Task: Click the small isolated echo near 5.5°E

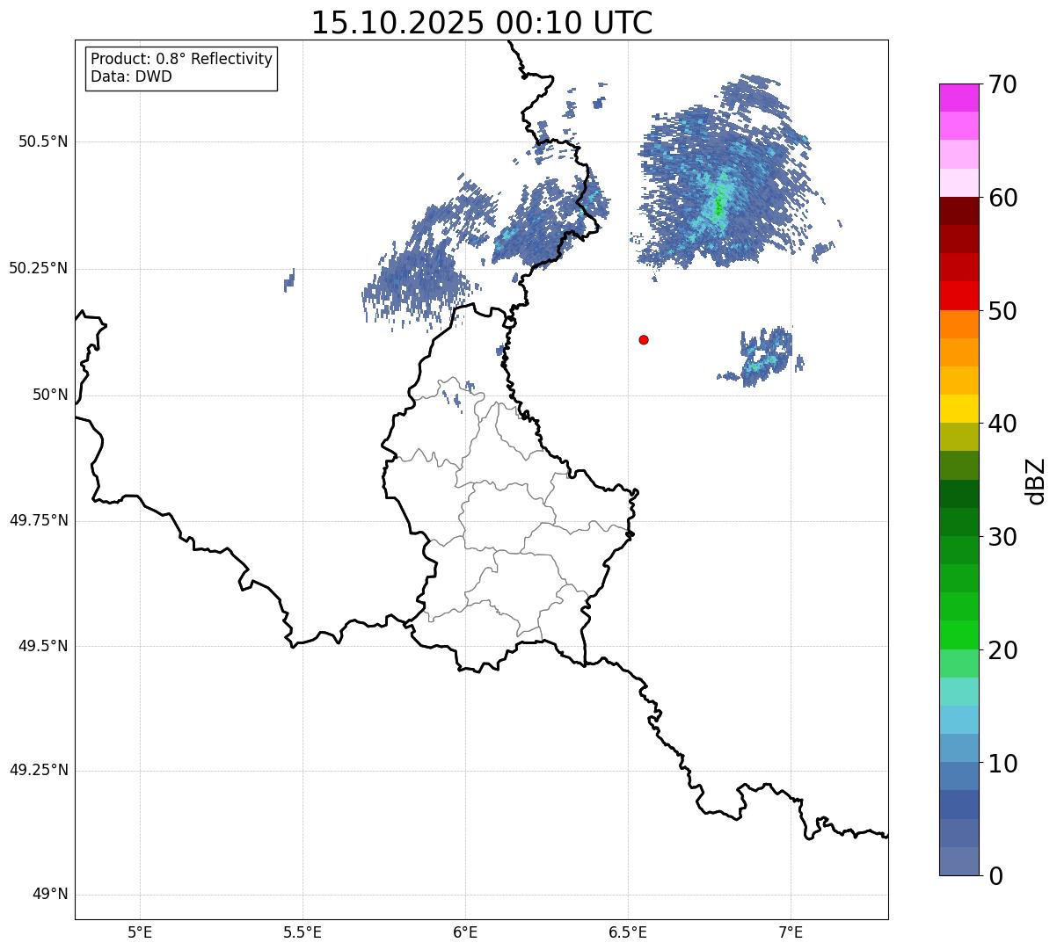Action: click(289, 280)
